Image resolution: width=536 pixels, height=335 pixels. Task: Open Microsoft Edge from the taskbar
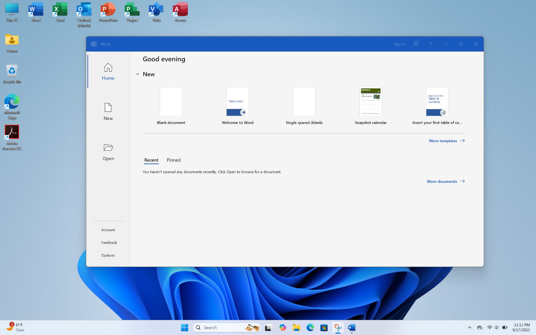tap(310, 328)
